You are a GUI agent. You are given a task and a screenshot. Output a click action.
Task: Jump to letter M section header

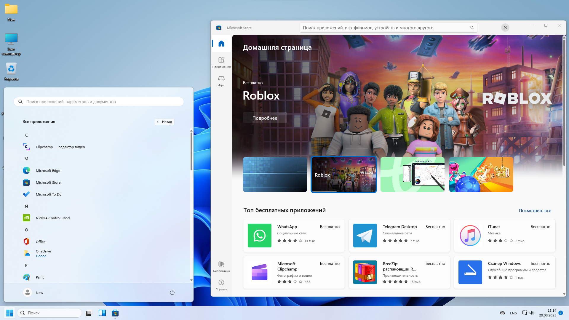coord(26,159)
